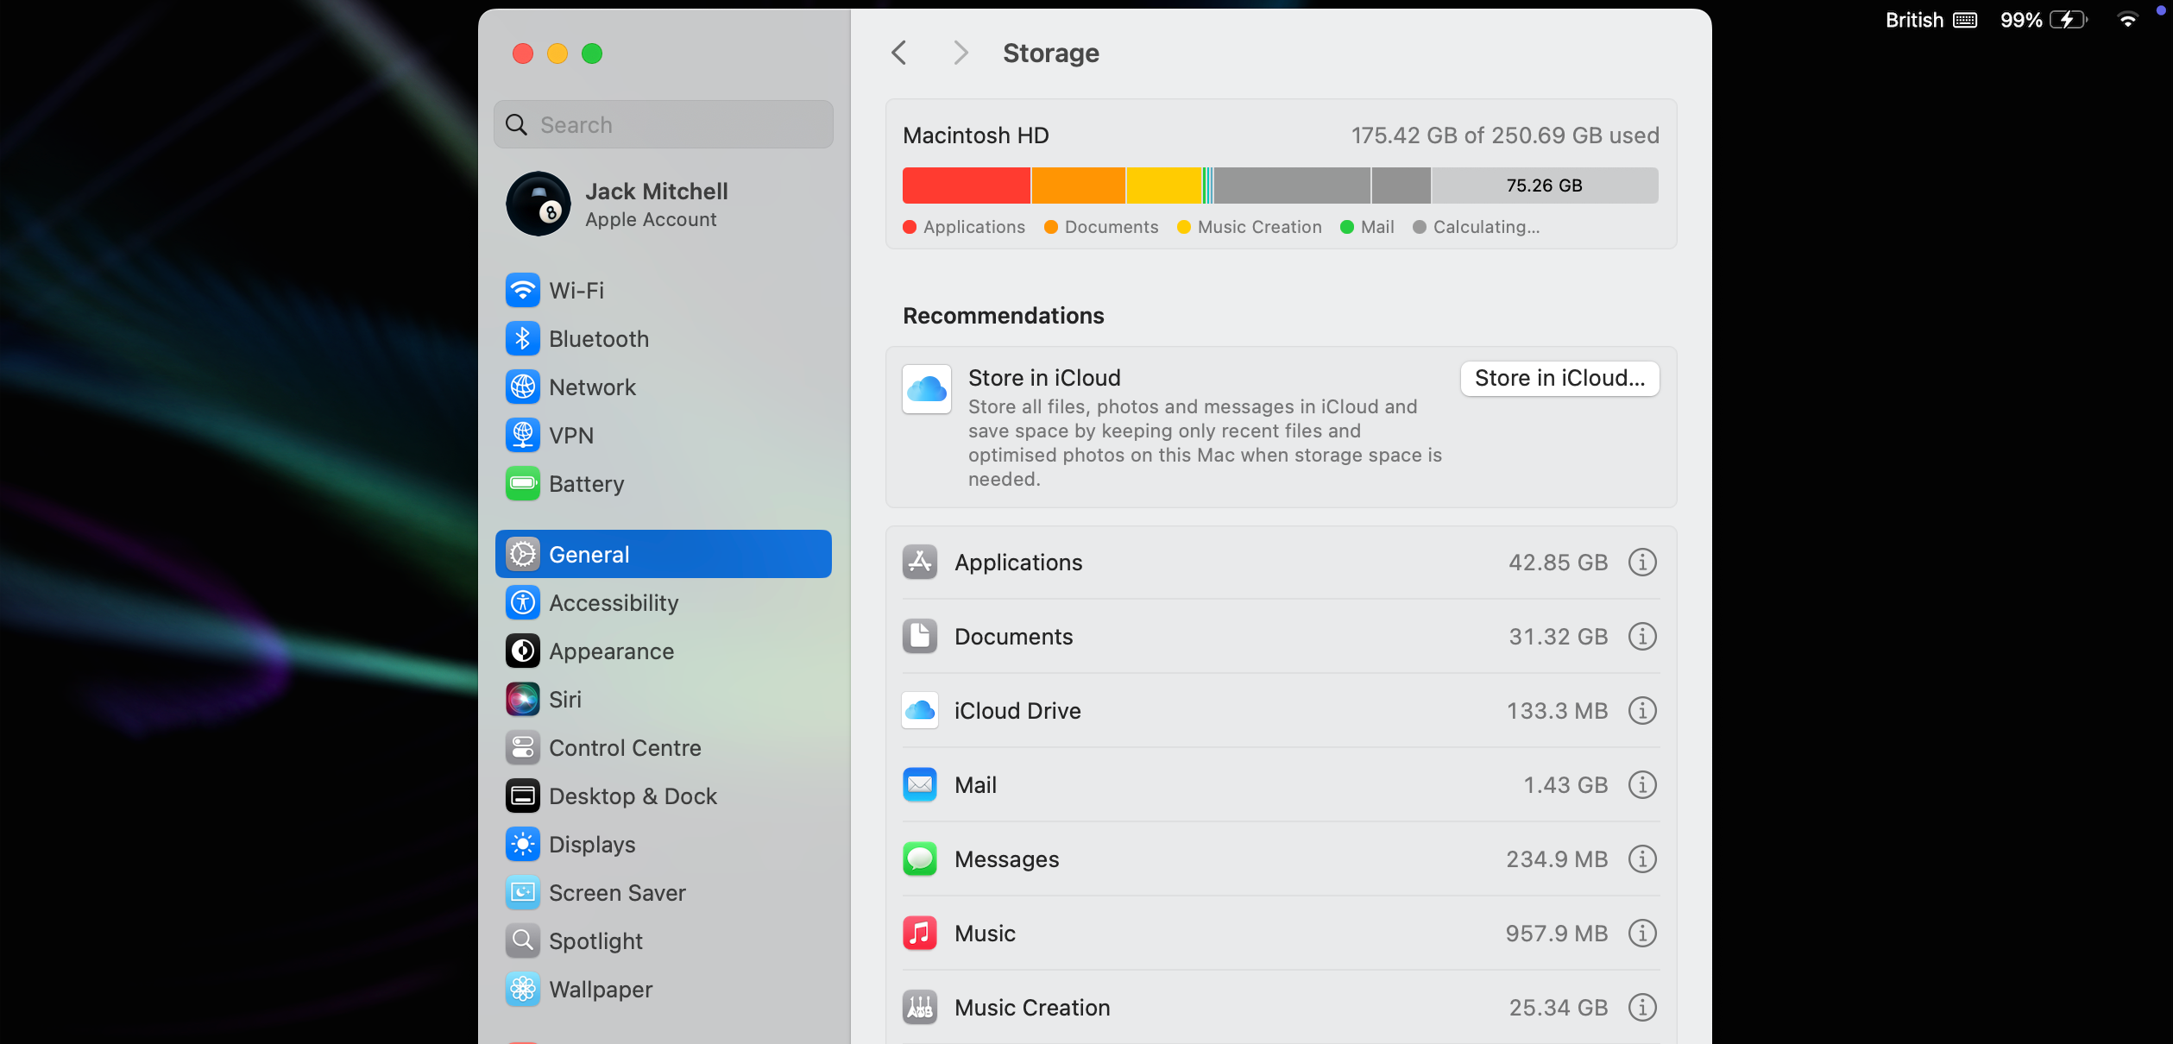Click the Applications storage row icon
Screen dimensions: 2173x1044
pos(920,563)
